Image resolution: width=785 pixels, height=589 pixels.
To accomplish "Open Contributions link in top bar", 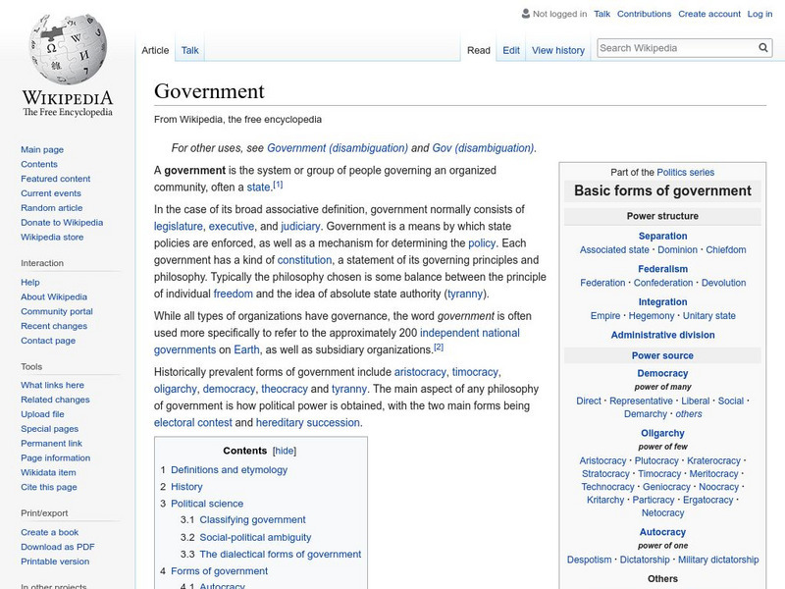I will point(644,14).
